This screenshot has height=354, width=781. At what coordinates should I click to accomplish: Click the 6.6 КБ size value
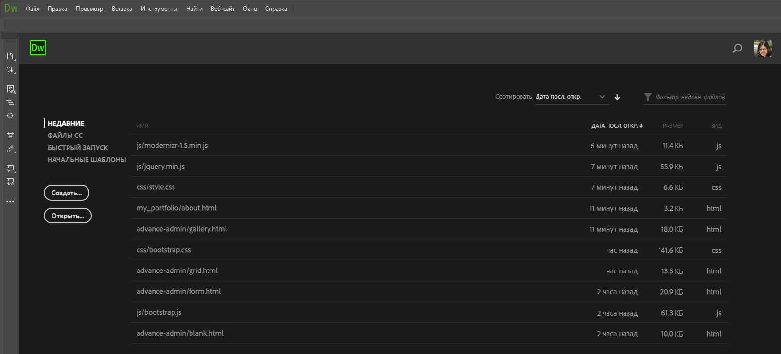pyautogui.click(x=674, y=187)
